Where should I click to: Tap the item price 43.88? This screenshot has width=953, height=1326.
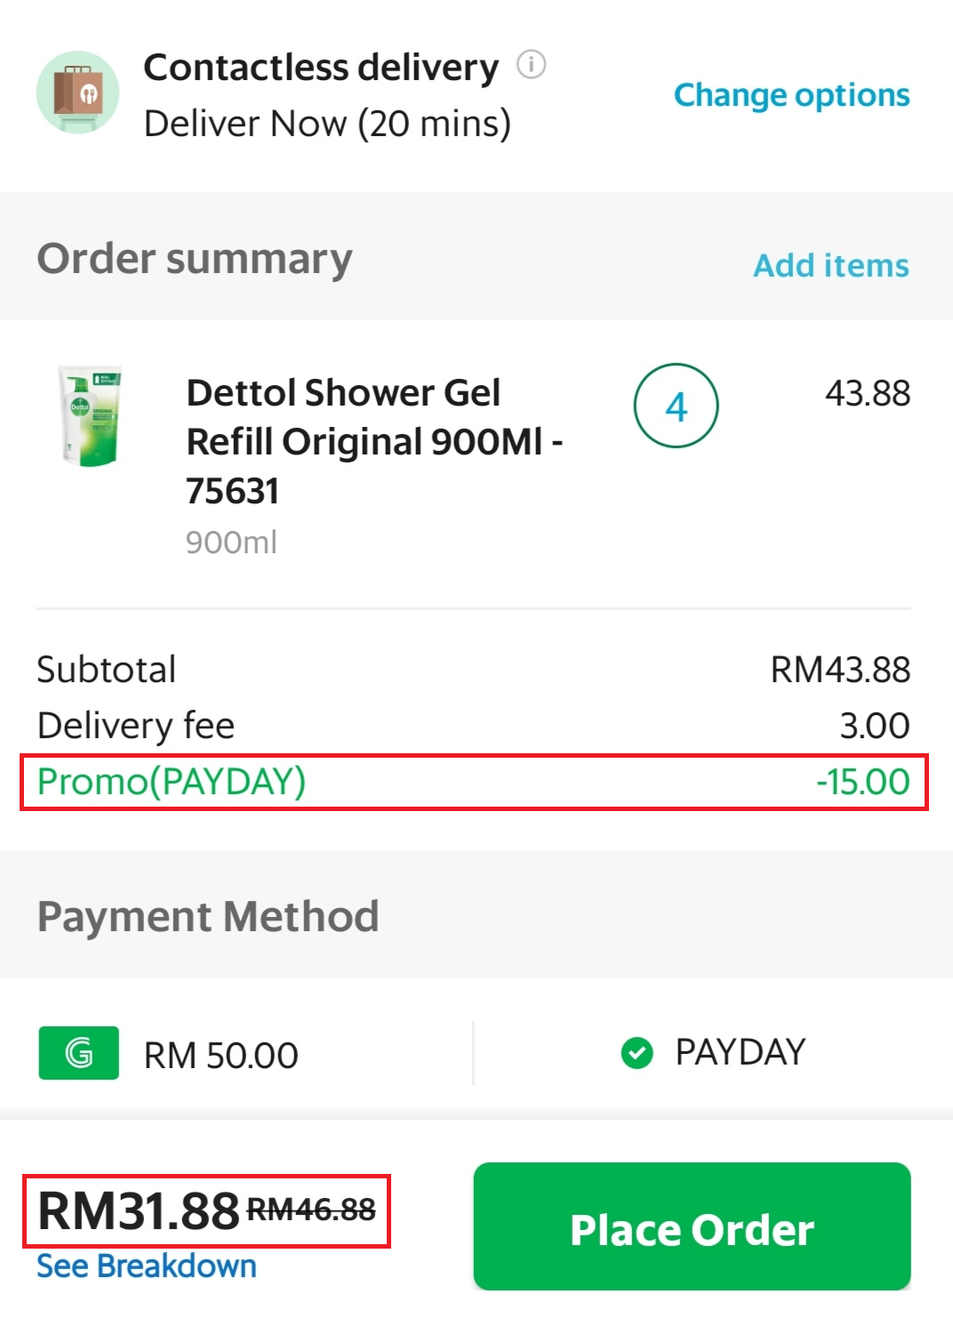(867, 393)
